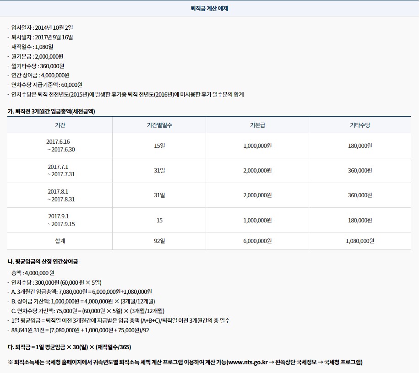Viewport: 420px width, 373px height.
Task: Click 기본급 "2,000,000원" in 2017.7.1 row
Action: click(257, 170)
